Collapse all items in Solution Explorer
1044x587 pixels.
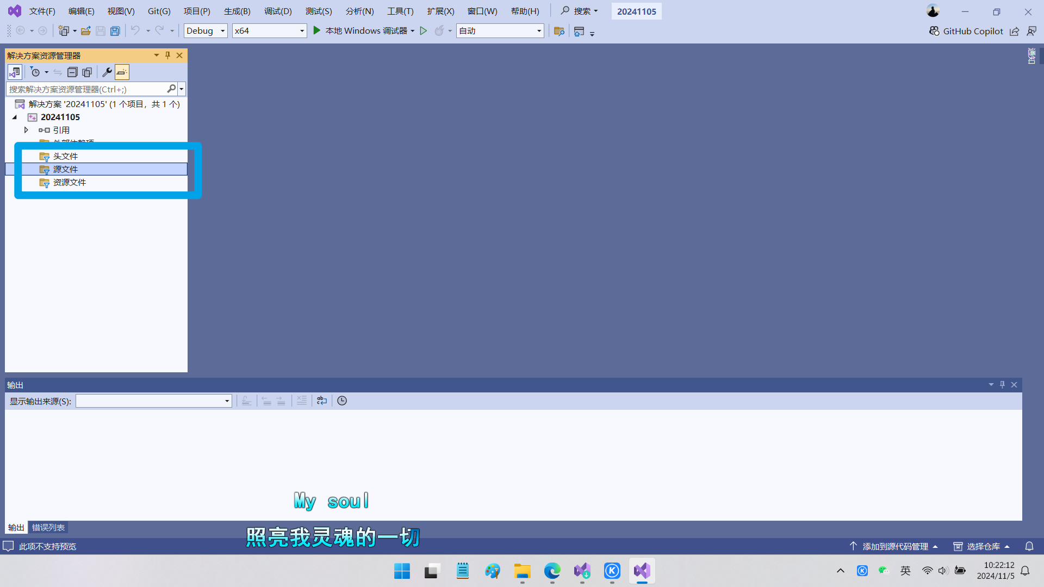point(72,72)
